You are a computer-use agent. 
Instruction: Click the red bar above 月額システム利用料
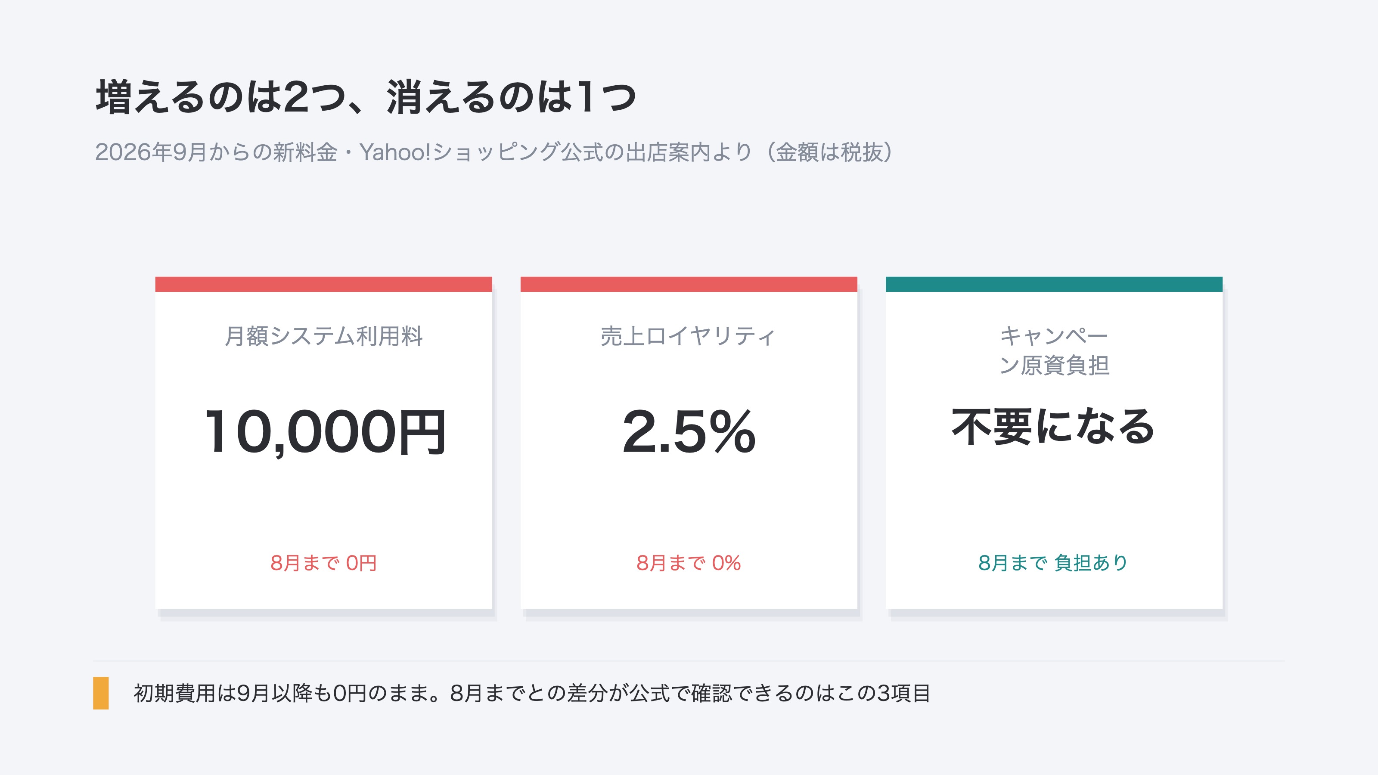coord(324,284)
